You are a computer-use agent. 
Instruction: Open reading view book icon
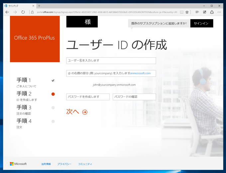tap(181, 12)
